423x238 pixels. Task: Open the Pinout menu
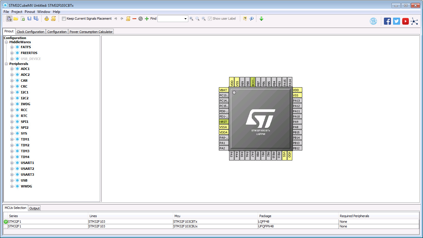tap(30, 12)
